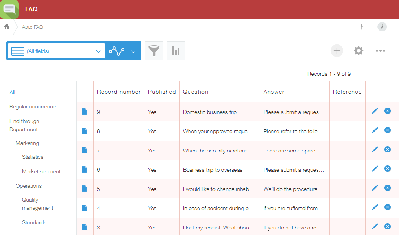Edit record 5 with the pencil icon

click(375, 188)
